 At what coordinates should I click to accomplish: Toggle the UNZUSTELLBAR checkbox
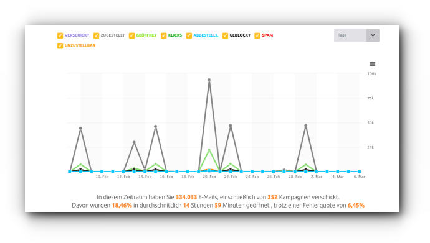tap(60, 45)
